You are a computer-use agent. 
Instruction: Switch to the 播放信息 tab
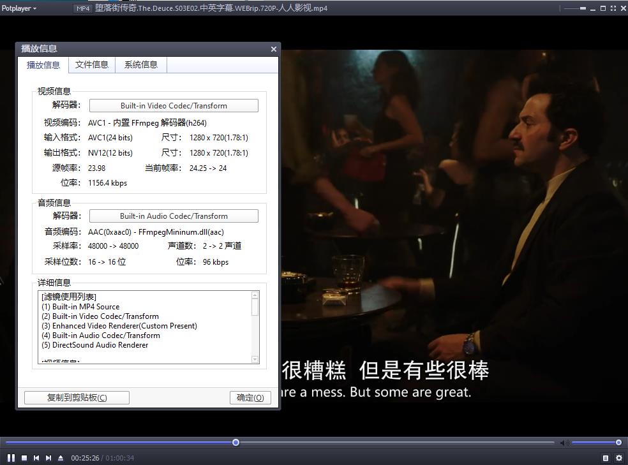pos(43,65)
